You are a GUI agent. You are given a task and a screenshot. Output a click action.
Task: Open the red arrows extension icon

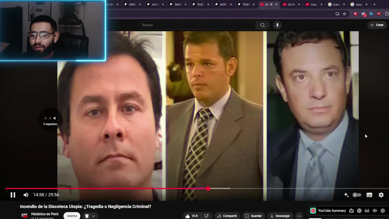click(x=379, y=14)
